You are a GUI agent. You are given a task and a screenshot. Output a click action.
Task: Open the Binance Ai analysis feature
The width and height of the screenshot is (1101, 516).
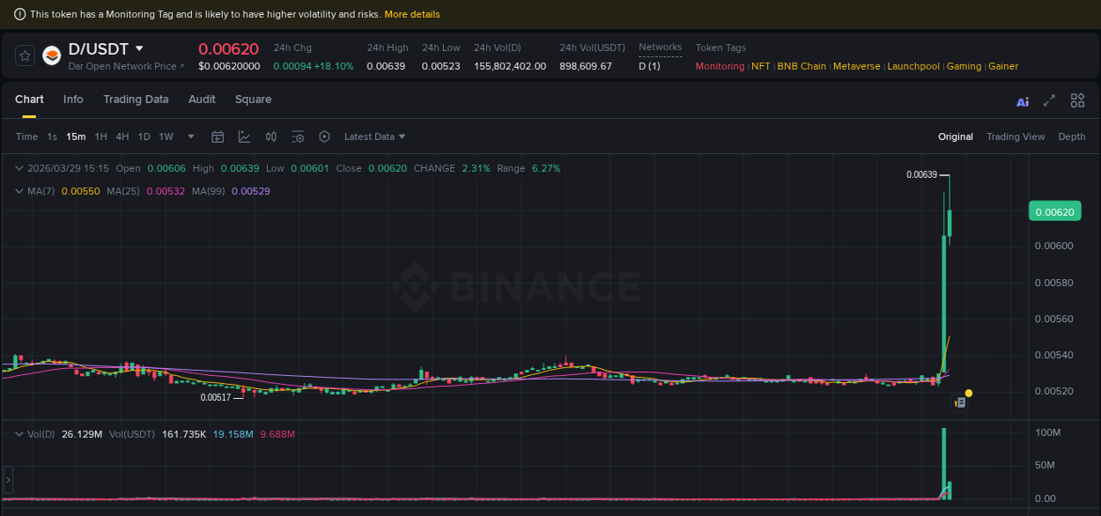tap(1023, 102)
